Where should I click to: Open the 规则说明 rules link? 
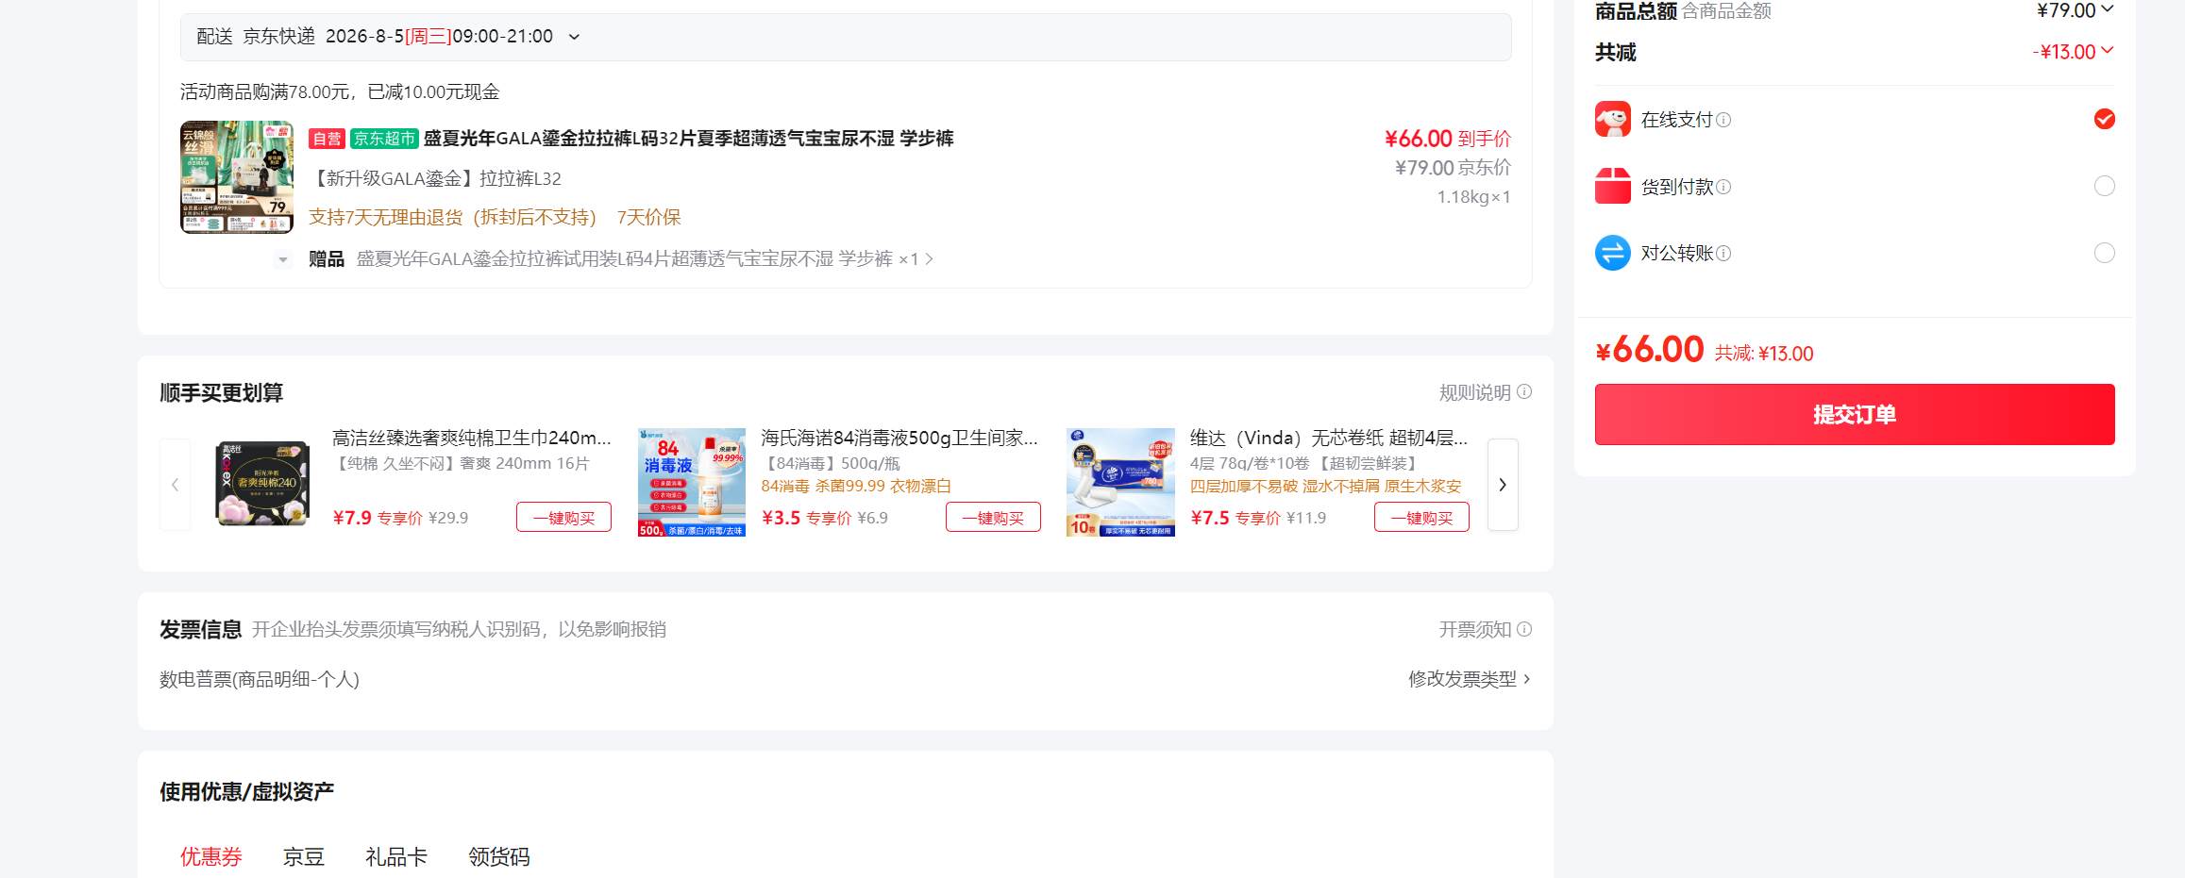(1475, 392)
